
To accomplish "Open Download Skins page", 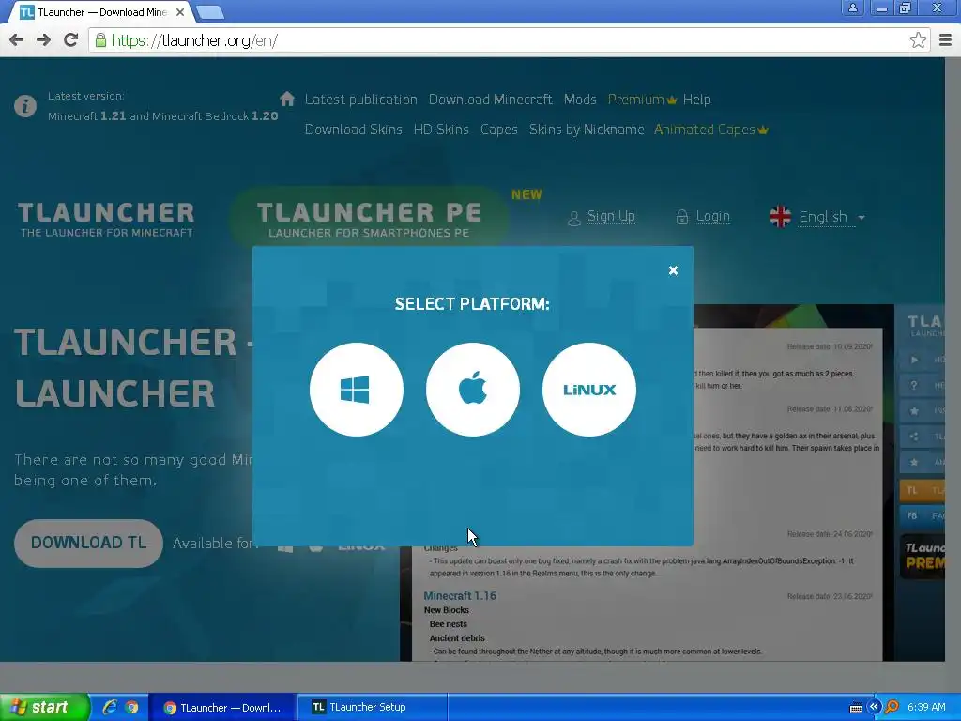I will click(354, 130).
